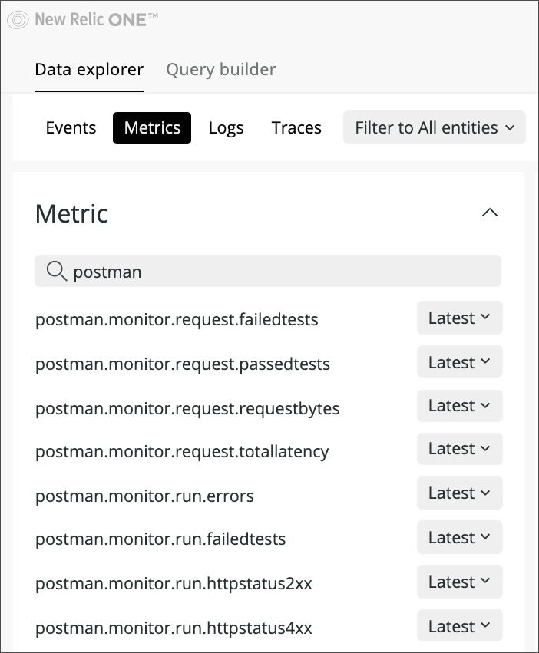Open Latest dropdown for postman.monitor.run.failedtests
The height and width of the screenshot is (653, 539).
(459, 537)
